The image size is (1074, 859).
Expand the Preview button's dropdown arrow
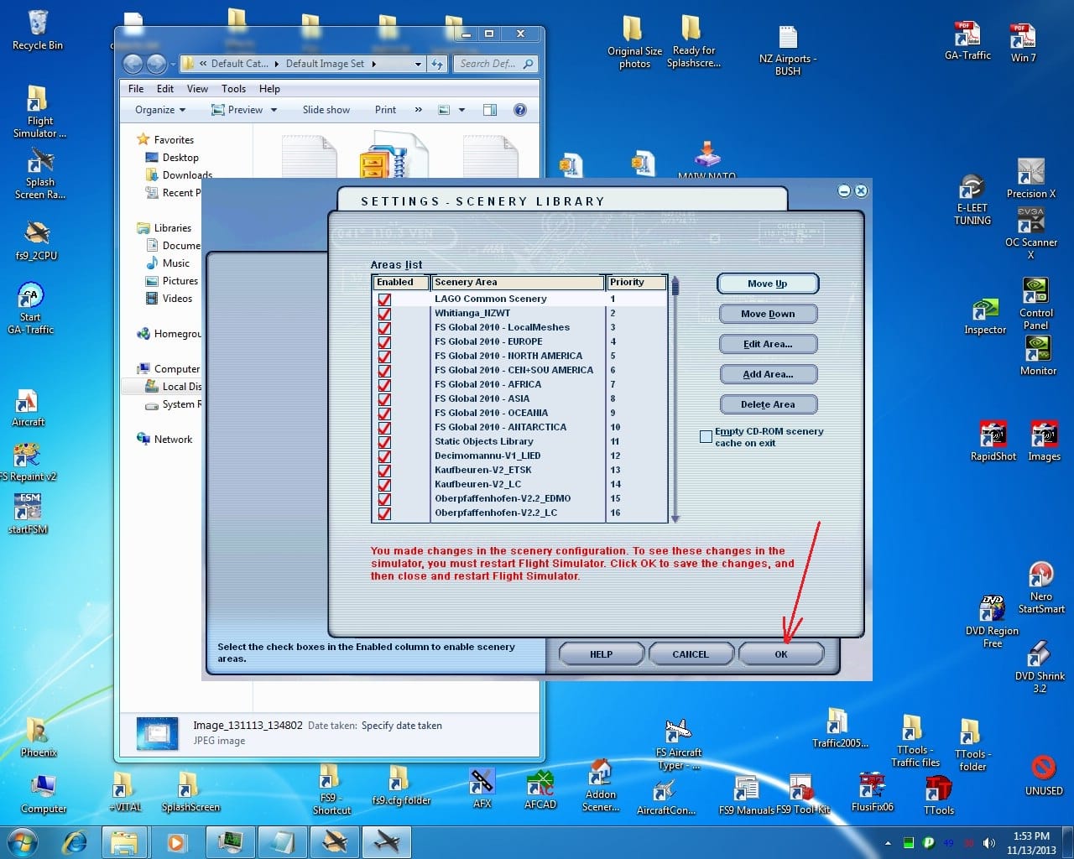(x=274, y=110)
